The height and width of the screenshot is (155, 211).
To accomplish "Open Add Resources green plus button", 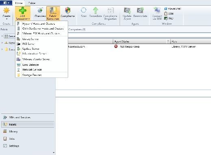I will [22, 13].
